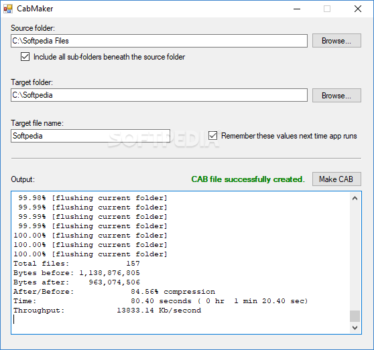
Task: Minimize the CabMaker window
Action: (x=297, y=9)
